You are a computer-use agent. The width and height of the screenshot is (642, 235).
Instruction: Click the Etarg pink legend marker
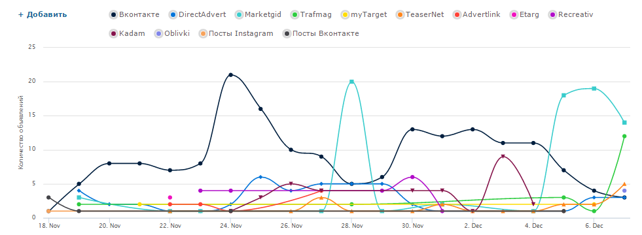(x=514, y=15)
